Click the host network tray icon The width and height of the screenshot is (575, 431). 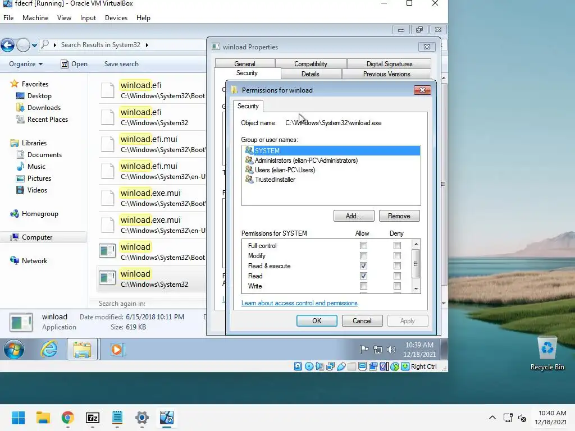click(508, 418)
